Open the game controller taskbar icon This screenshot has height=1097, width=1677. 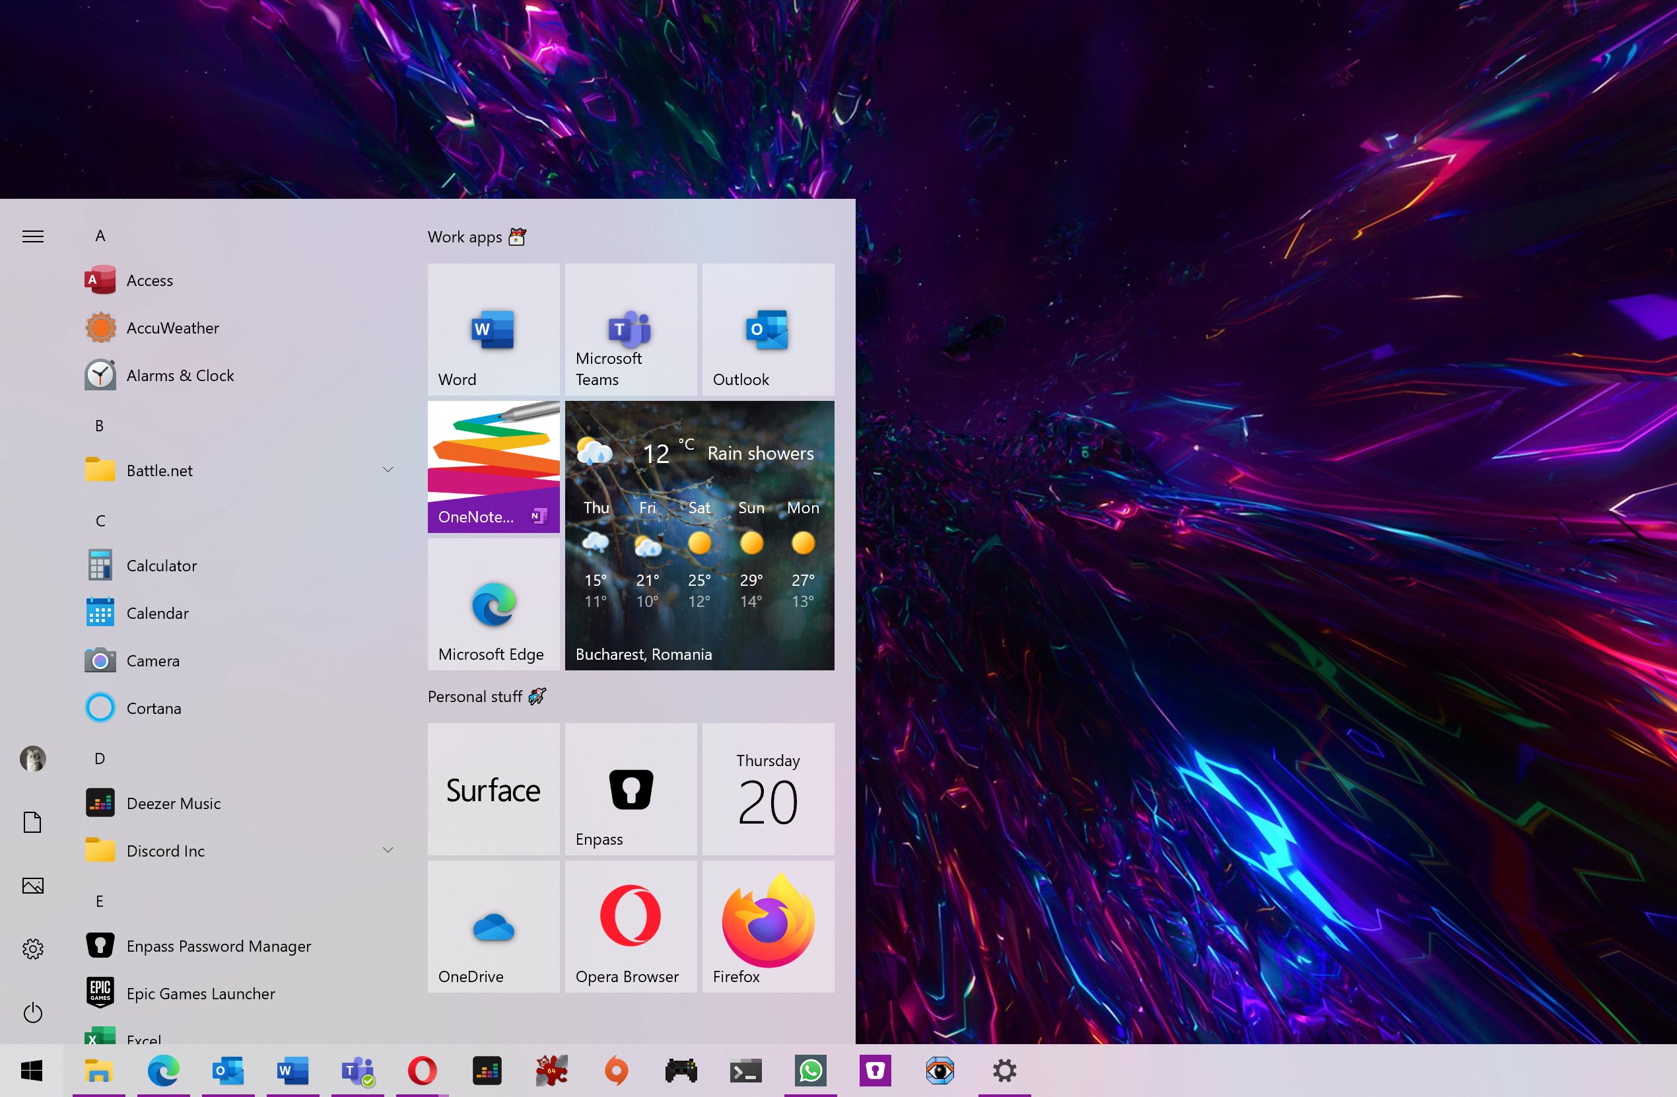click(x=681, y=1071)
